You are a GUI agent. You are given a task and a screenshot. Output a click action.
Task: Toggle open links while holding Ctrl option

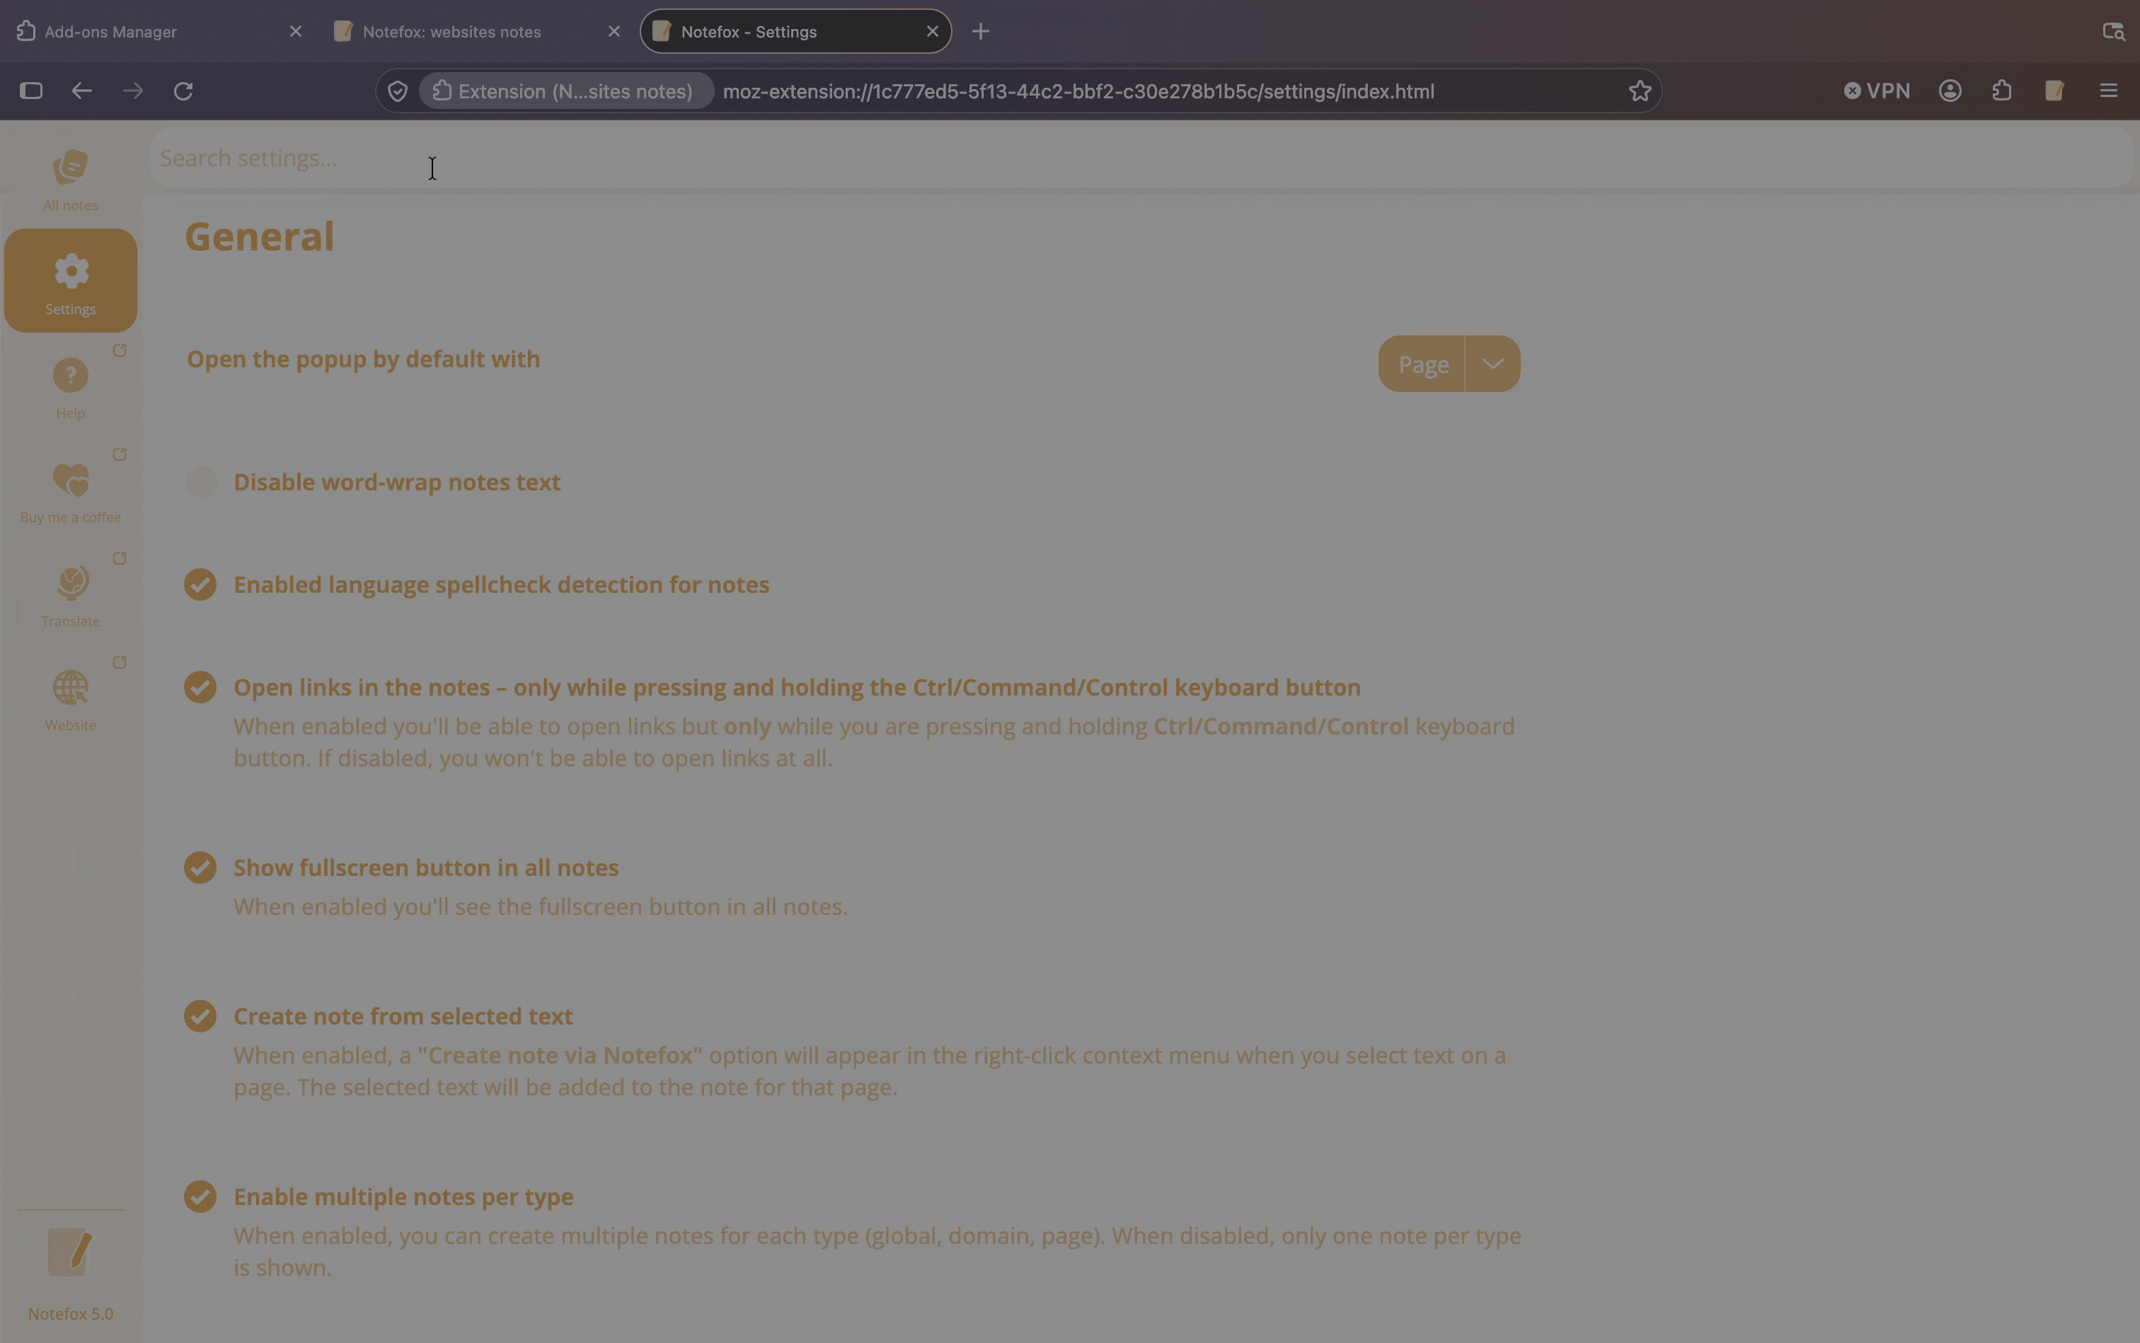pyautogui.click(x=200, y=686)
